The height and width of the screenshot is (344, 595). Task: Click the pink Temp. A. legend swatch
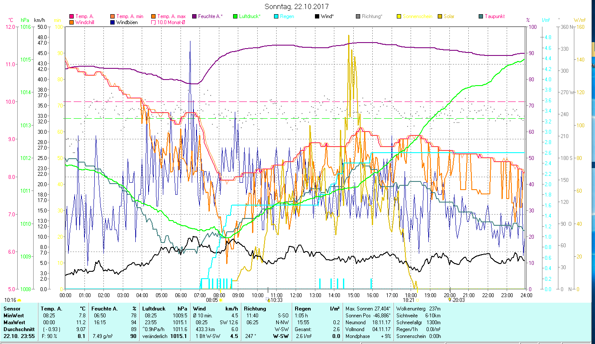point(71,16)
